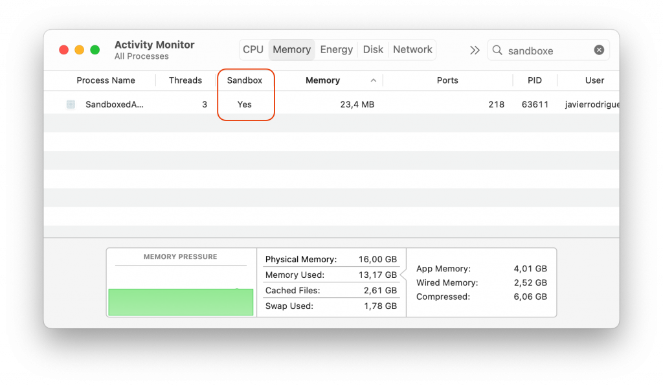Open the Network pane
This screenshot has width=663, height=386.
coord(412,49)
